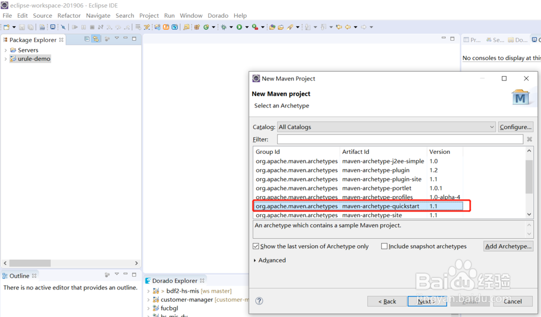This screenshot has width=541, height=317.
Task: Click the Search flashlight toolbar icon
Action: coord(290,27)
